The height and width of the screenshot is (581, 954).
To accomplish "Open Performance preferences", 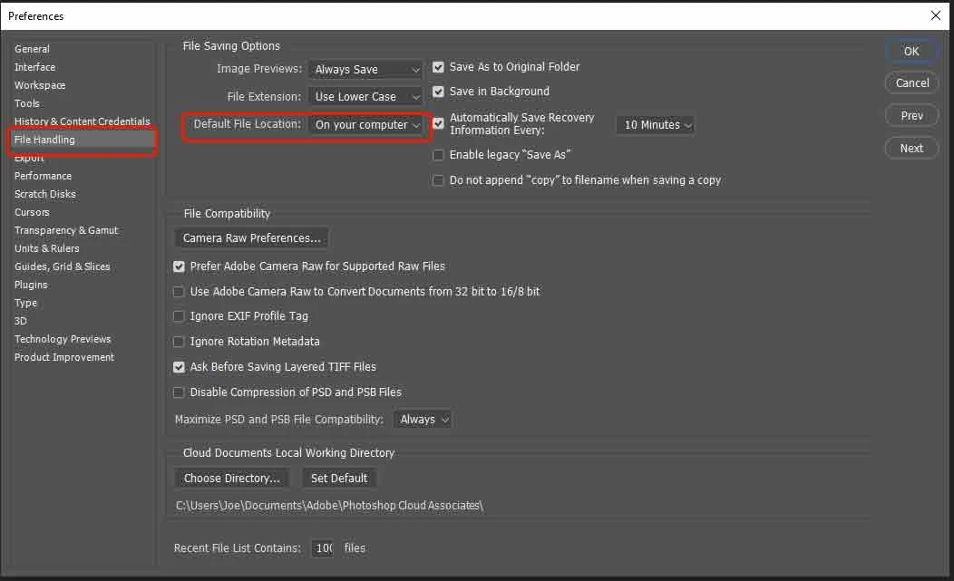I will pos(44,176).
